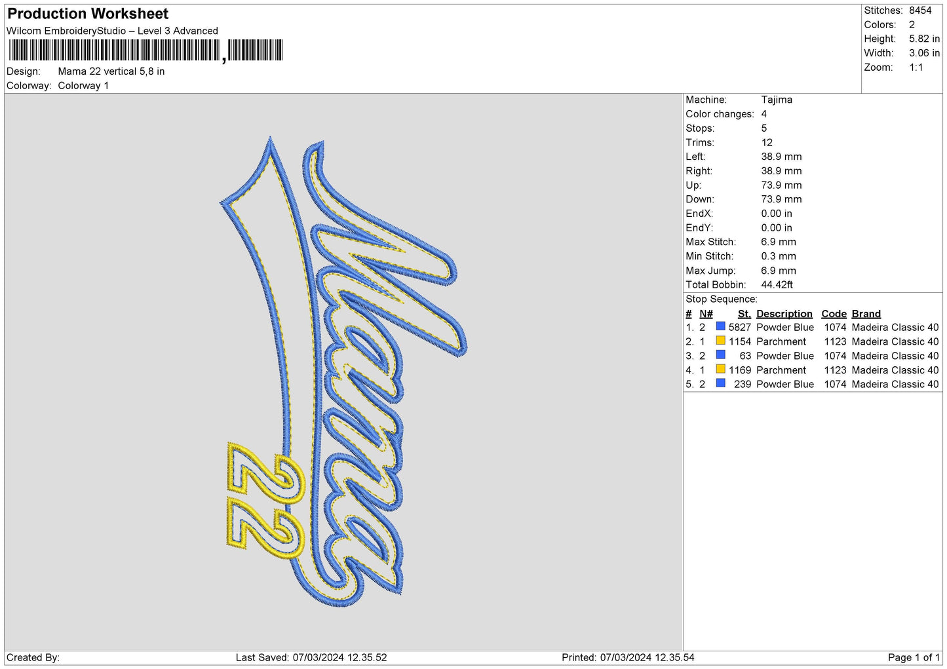Click the yellow '22' numbers in the design
This screenshot has width=947, height=669.
[265, 500]
